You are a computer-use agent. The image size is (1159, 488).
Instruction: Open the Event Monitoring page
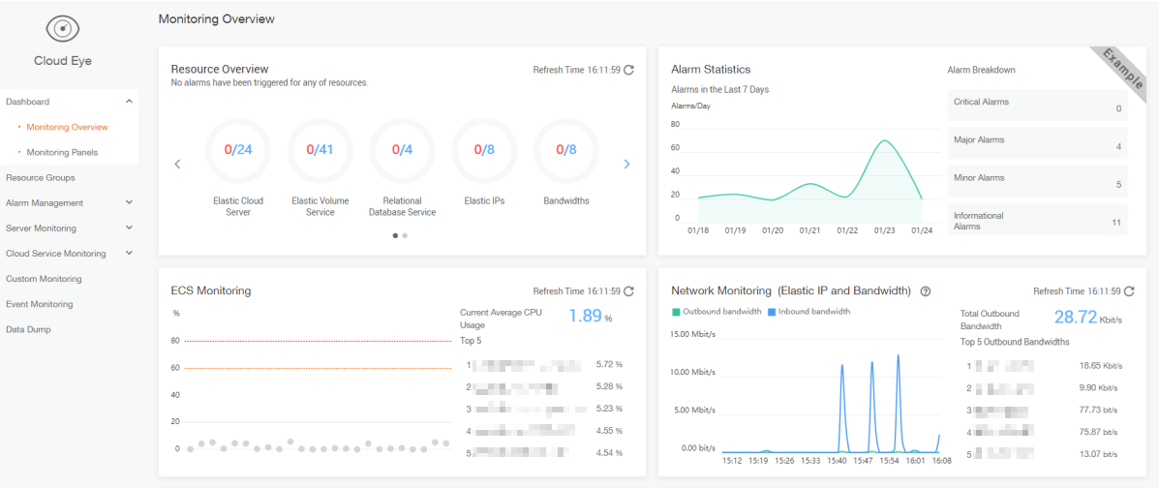[39, 304]
